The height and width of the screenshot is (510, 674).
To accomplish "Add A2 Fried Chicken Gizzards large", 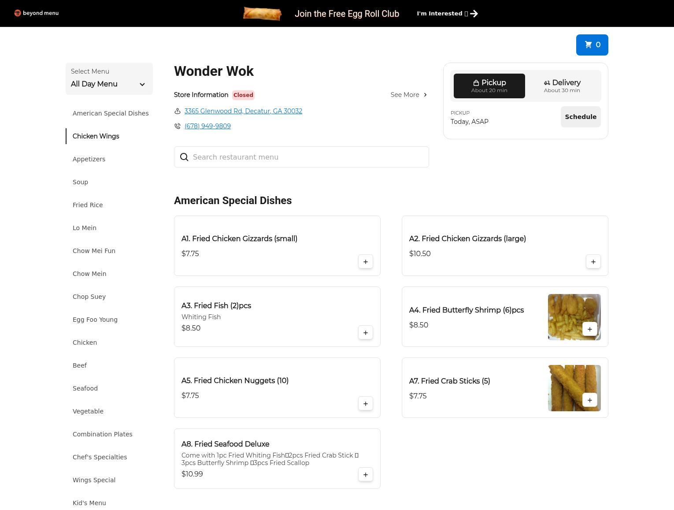I will tap(593, 262).
